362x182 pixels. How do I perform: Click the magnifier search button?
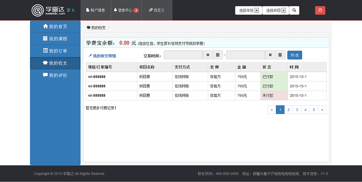294,10
